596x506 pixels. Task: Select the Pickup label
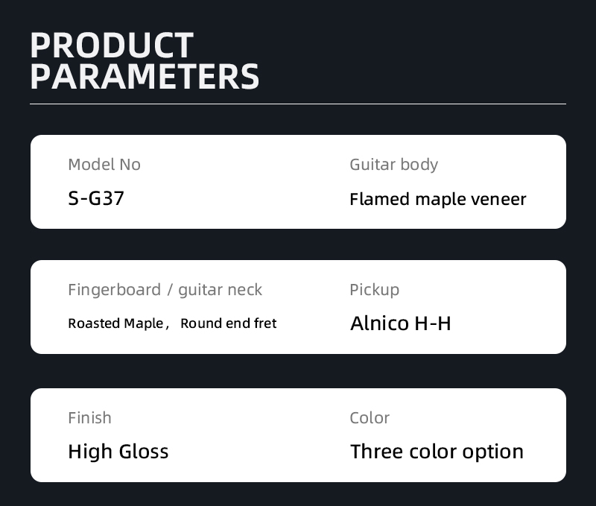pos(374,290)
